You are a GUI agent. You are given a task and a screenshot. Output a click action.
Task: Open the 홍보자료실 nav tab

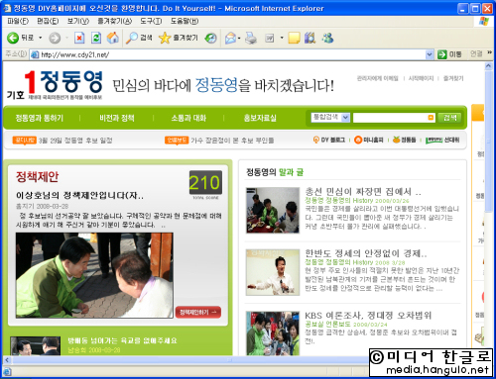point(260,118)
